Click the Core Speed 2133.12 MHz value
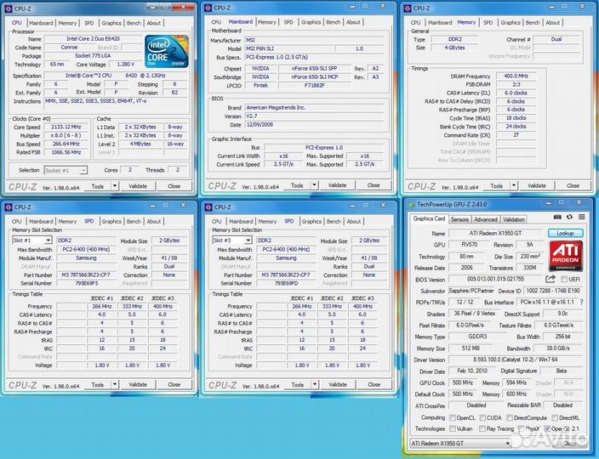The image size is (599, 459). pyautogui.click(x=66, y=127)
